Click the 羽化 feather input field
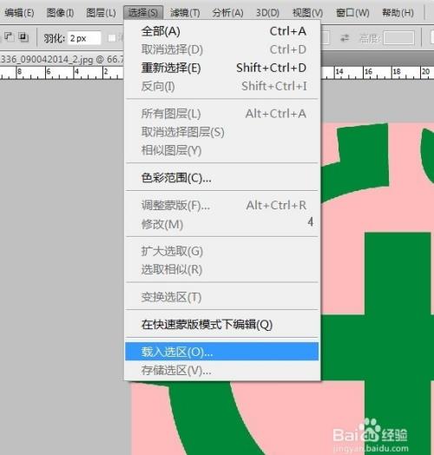The width and height of the screenshot is (434, 455). (84, 38)
